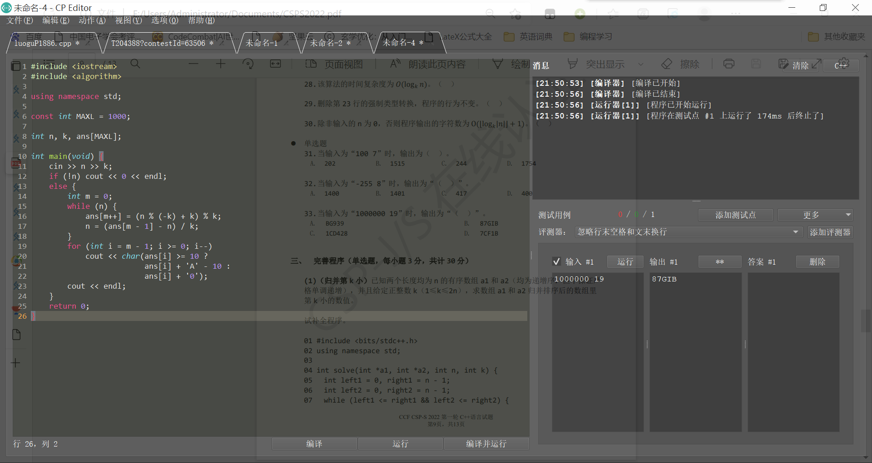Click the bottom 运行 button
The image size is (872, 463).
pyautogui.click(x=400, y=443)
